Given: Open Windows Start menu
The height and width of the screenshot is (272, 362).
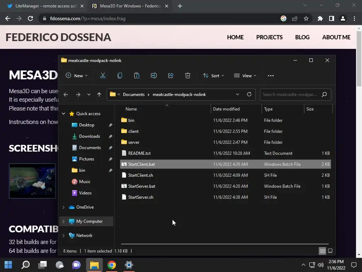Looking at the screenshot, I should [8, 265].
